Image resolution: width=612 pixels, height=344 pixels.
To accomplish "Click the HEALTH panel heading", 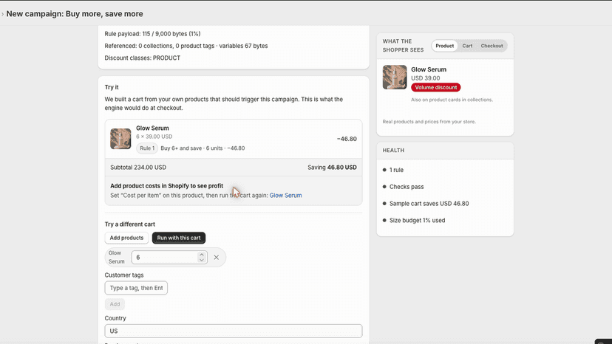I will [x=393, y=150].
